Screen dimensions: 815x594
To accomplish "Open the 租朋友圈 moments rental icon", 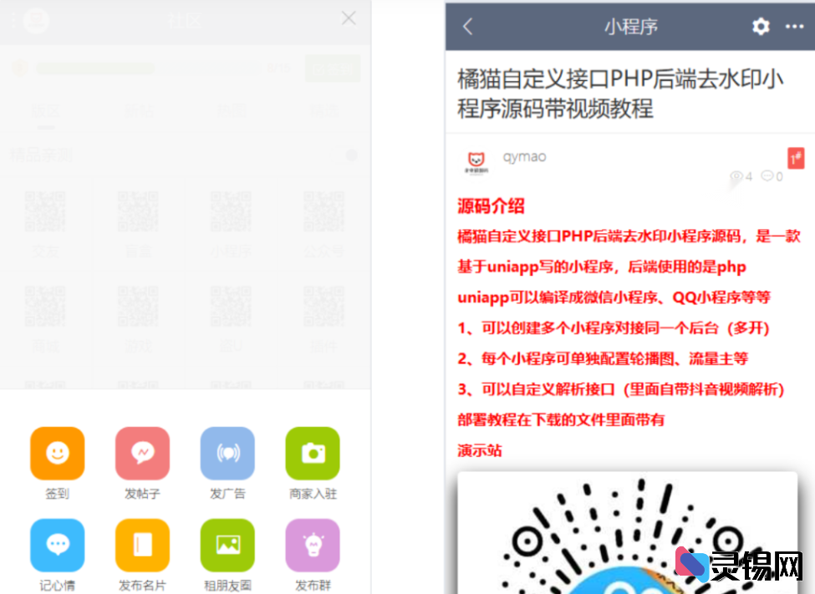I will 227,544.
